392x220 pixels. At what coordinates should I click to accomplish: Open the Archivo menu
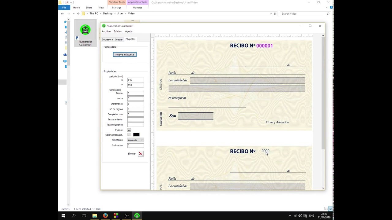[106, 31]
